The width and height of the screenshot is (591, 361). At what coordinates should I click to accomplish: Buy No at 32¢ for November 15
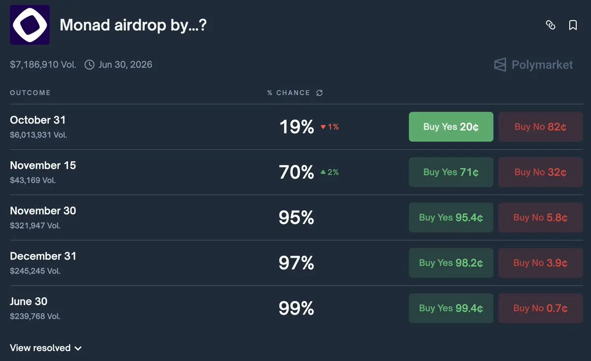coord(540,172)
